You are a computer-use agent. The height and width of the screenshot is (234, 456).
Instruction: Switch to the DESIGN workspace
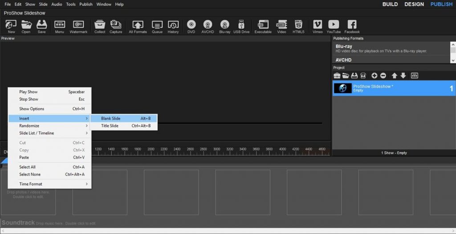pyautogui.click(x=414, y=4)
